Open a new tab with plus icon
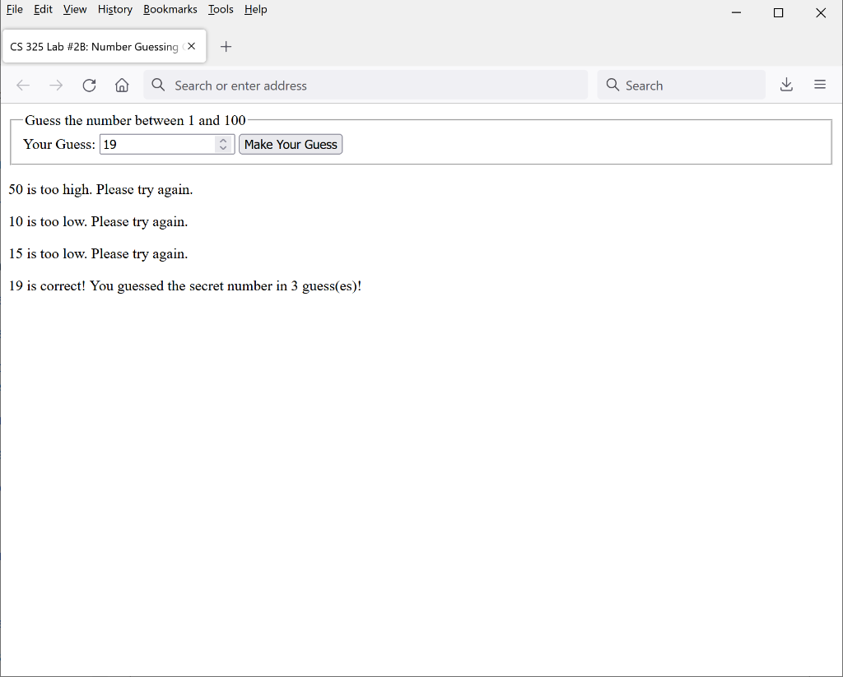Image resolution: width=843 pixels, height=677 pixels. pos(226,47)
